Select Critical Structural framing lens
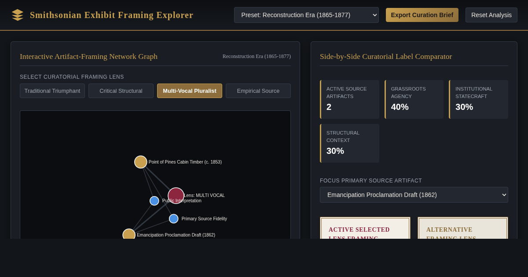528x277 pixels. (x=121, y=91)
